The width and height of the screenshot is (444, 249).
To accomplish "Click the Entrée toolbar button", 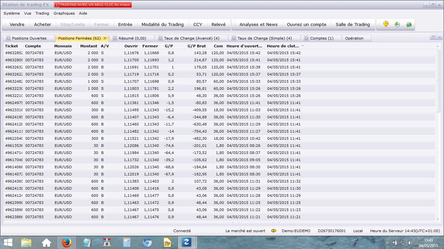I will point(125,25).
